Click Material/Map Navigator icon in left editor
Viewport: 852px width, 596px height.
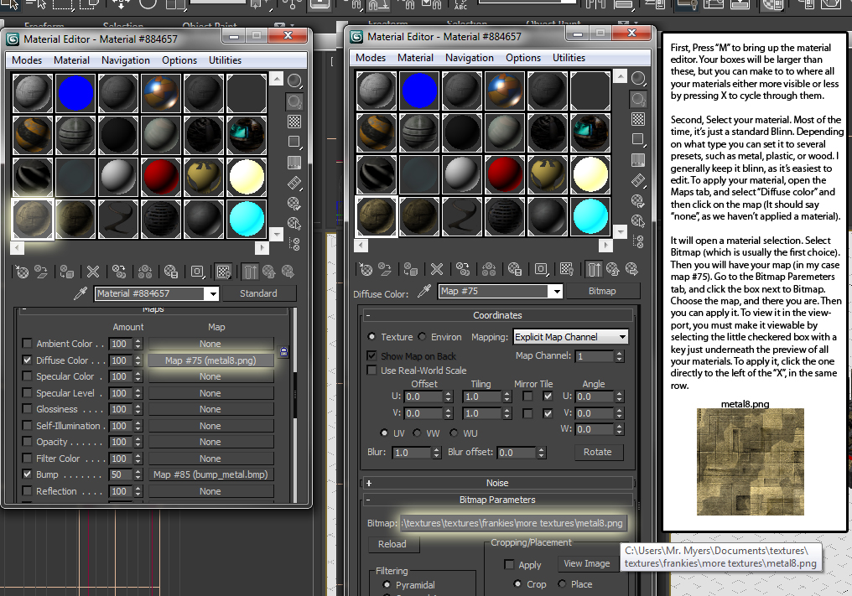[x=294, y=244]
